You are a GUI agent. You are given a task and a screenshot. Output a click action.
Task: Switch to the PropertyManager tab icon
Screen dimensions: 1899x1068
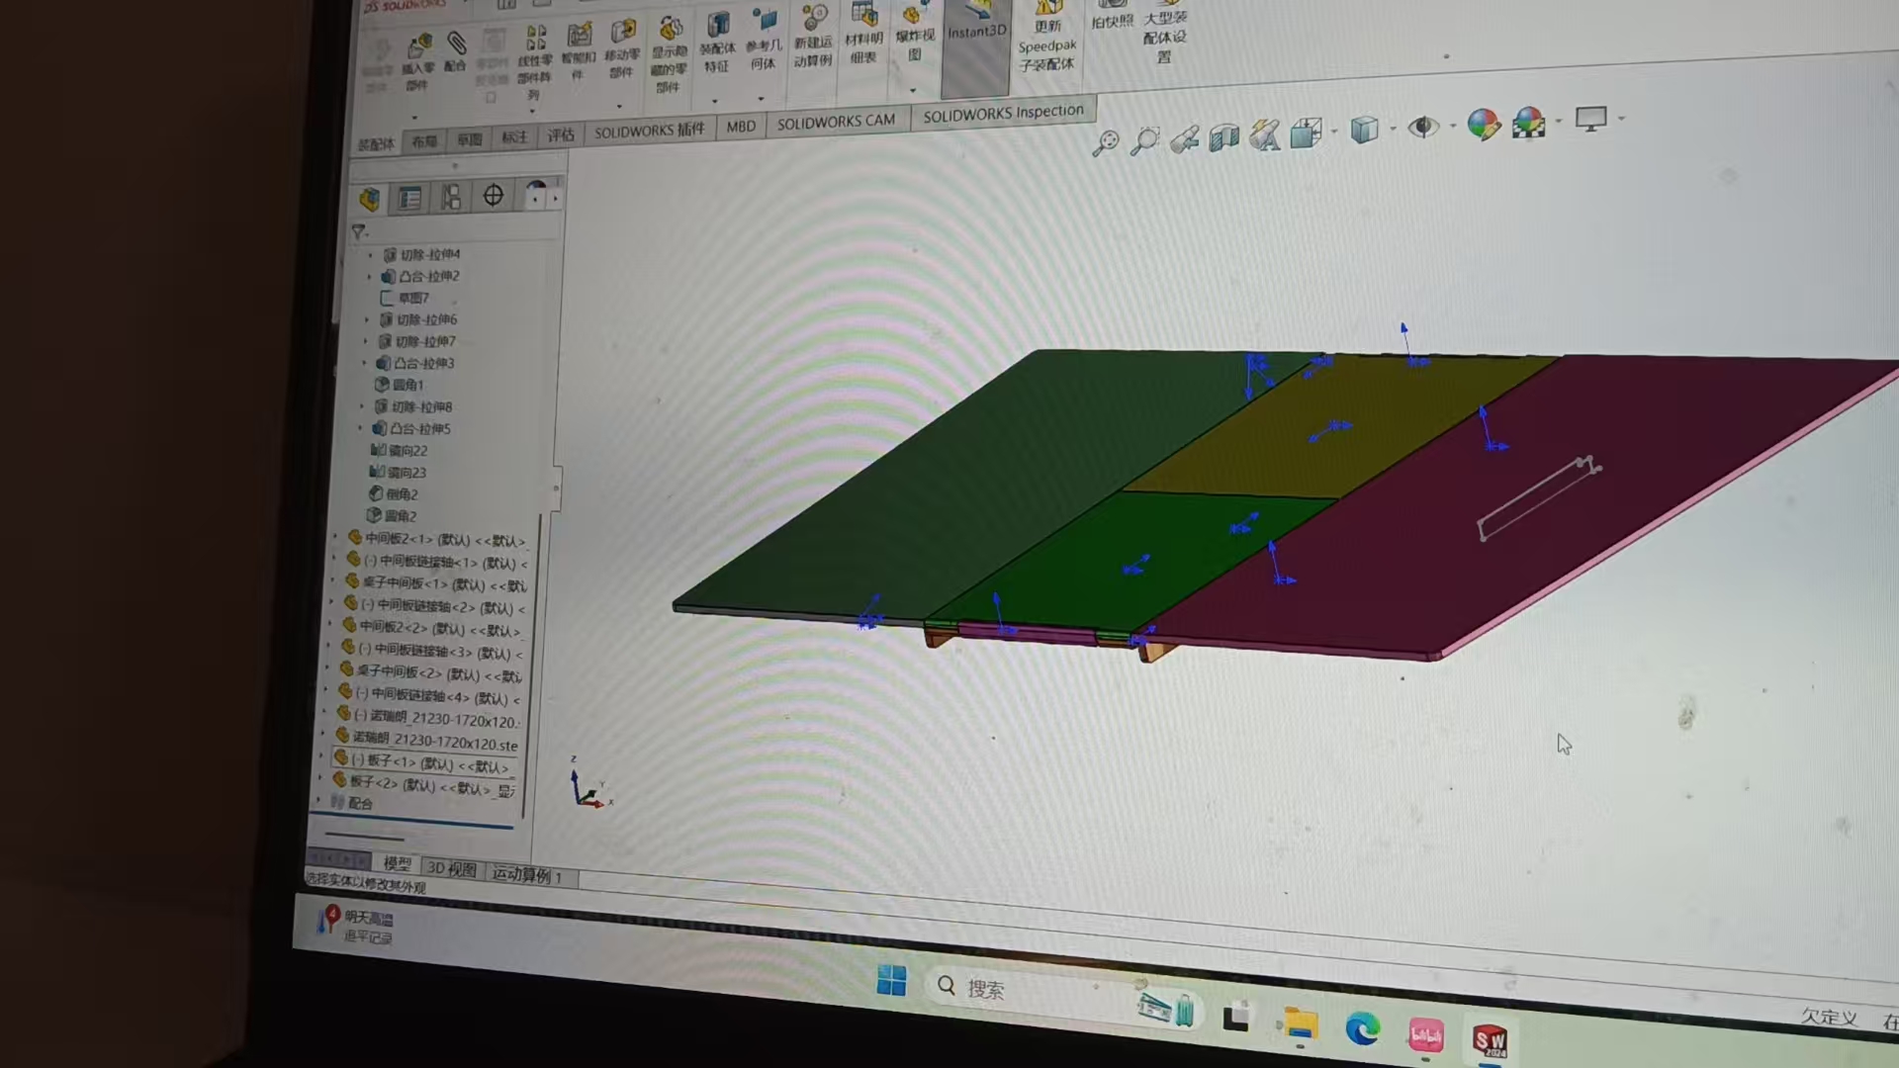click(409, 199)
